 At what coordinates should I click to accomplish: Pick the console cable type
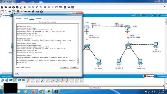[x=33, y=81]
